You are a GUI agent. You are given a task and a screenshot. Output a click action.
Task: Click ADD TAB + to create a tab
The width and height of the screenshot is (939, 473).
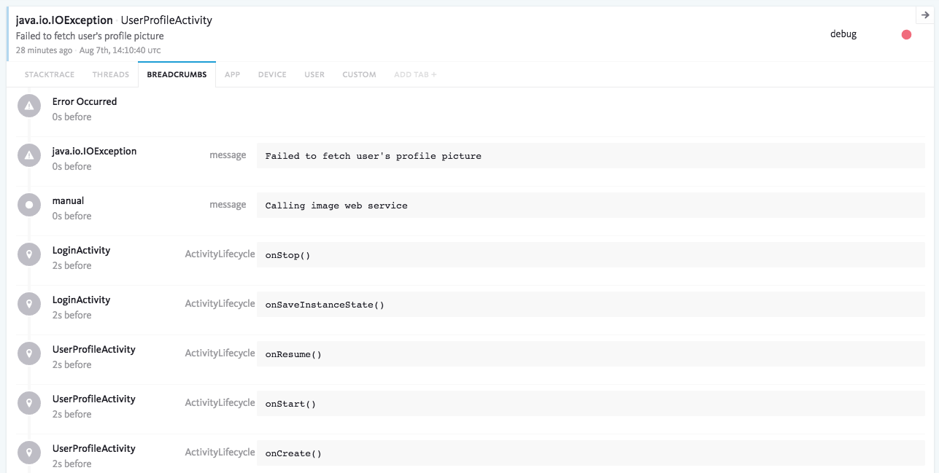pyautogui.click(x=414, y=74)
